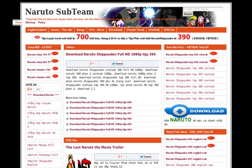Select the English Subbed navigation tab

pyautogui.click(x=37, y=30)
